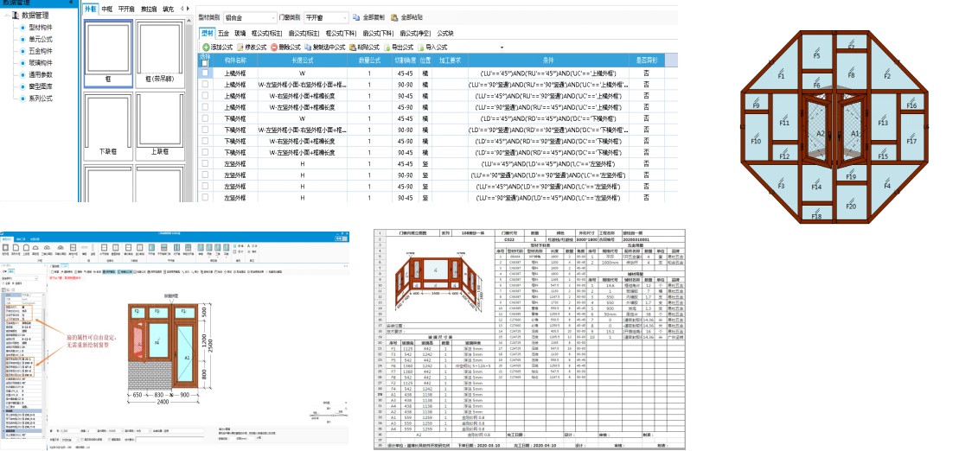This screenshot has height=451, width=959.
Task: Click the 加工要求 column header
Action: click(451, 60)
